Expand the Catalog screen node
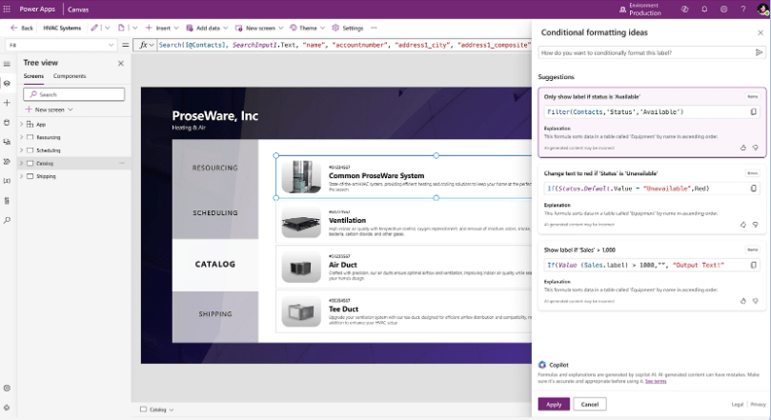Screen dimensions: 771x420 click(x=21, y=163)
